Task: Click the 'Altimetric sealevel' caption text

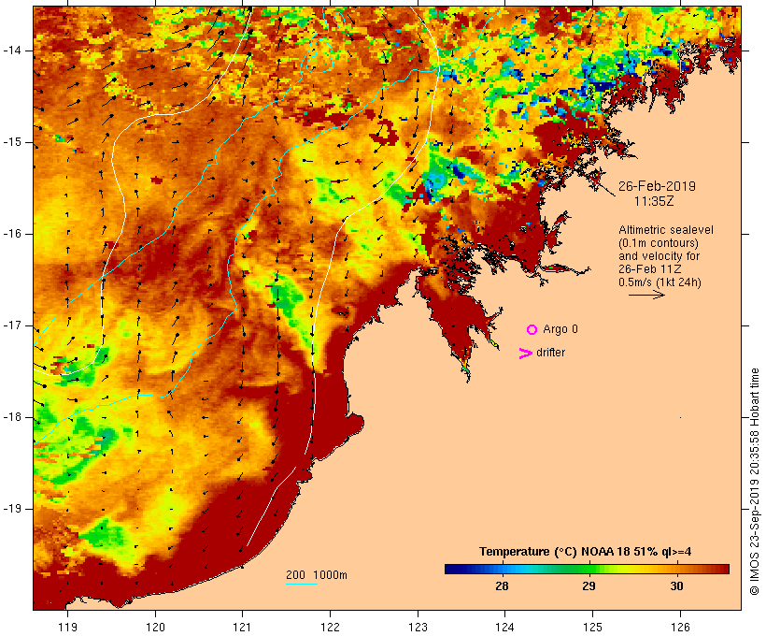Action: 666,230
